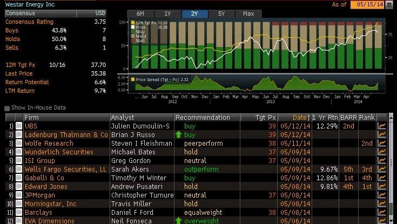Click outperform recommendation in Wells Fargo row

coord(201,169)
